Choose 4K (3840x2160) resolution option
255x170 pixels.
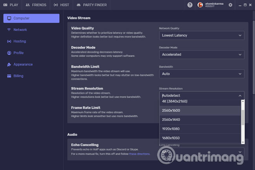click(x=200, y=102)
